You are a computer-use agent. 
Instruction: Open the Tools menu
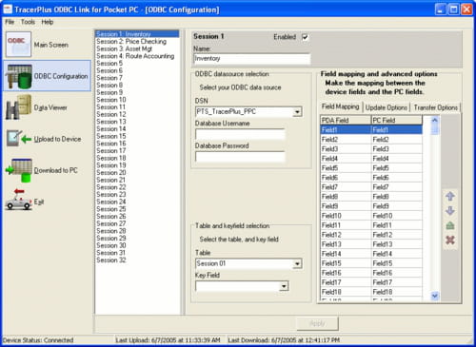point(28,22)
